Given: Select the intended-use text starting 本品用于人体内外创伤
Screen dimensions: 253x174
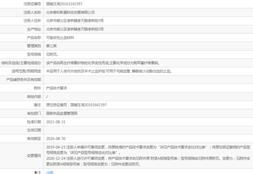Looking at the screenshot, I should point(109,71).
